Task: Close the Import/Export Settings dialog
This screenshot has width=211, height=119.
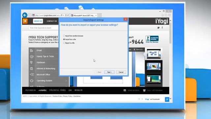Action: point(126,19)
